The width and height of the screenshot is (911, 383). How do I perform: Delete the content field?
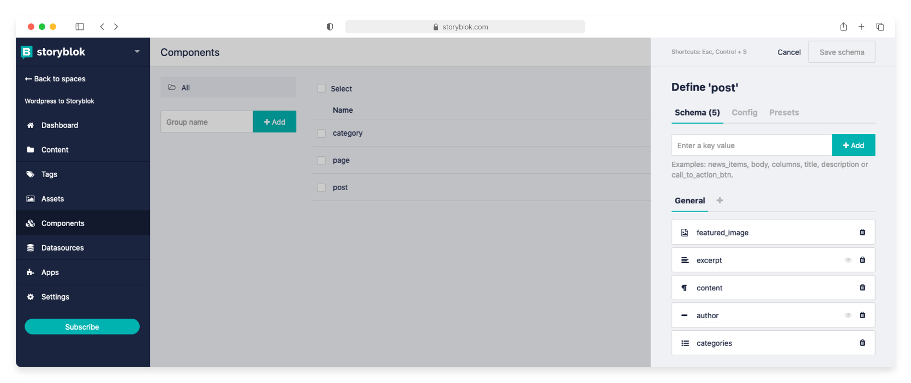[862, 288]
